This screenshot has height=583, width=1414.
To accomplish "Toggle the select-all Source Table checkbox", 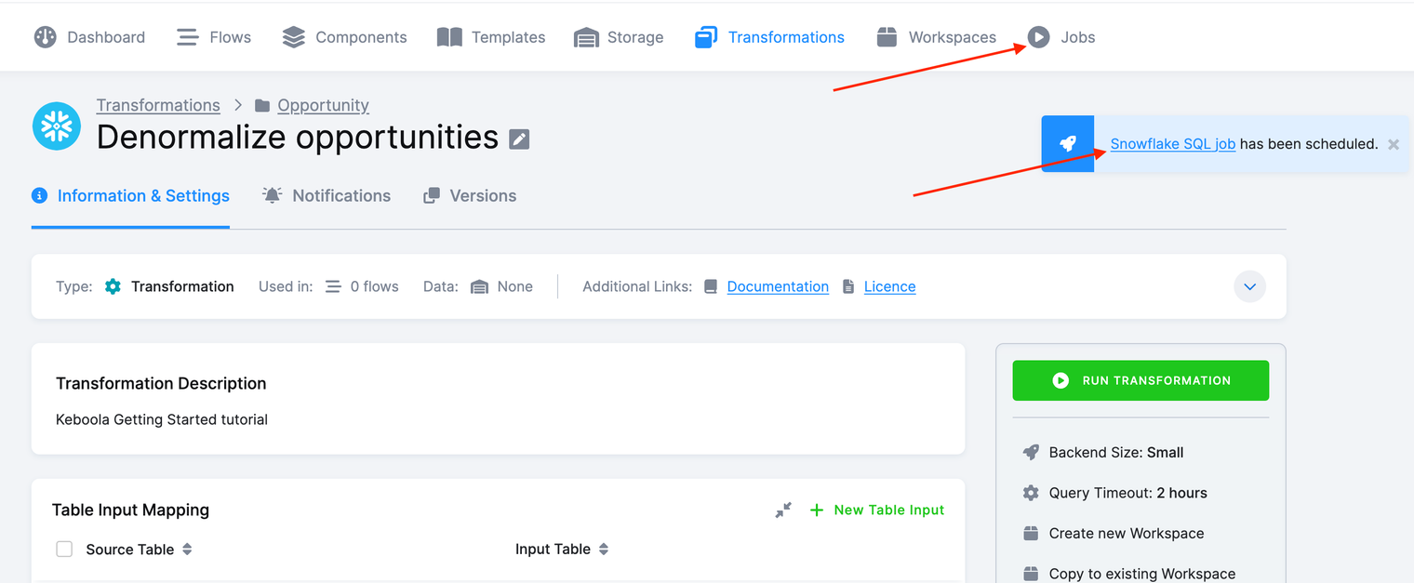I will pyautogui.click(x=64, y=550).
